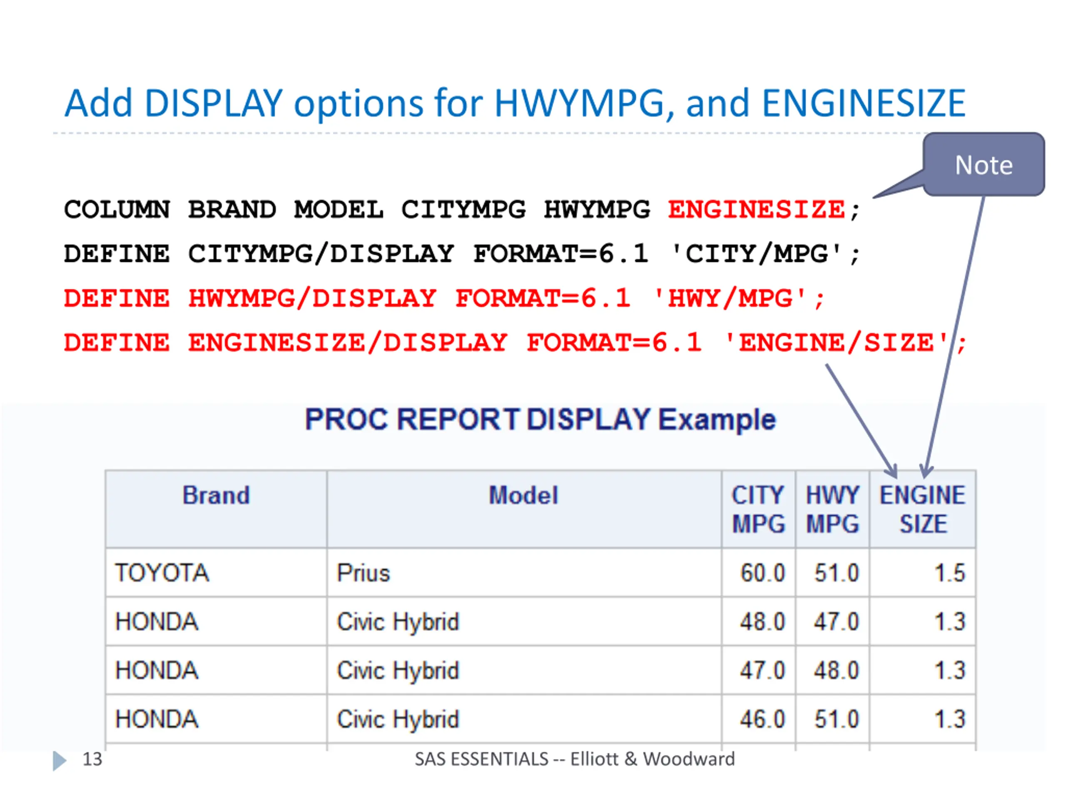Click the ENGINE SIZE column header
The height and width of the screenshot is (799, 1066).
pyautogui.click(x=923, y=509)
